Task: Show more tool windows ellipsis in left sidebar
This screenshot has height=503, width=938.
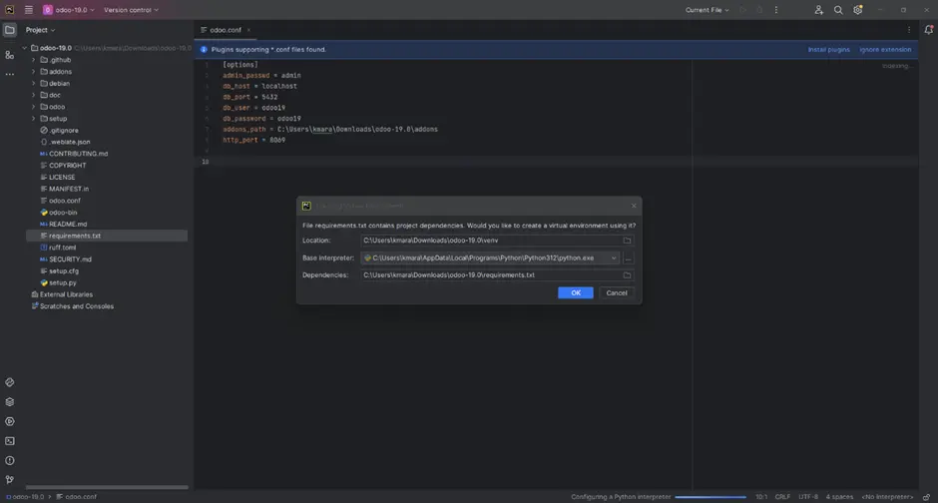Action: [10, 74]
